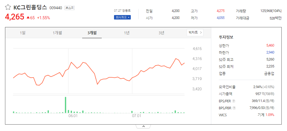The height and width of the screenshot is (131, 287).
Task: Click the 기계 WICS sector link
Action: (261, 115)
